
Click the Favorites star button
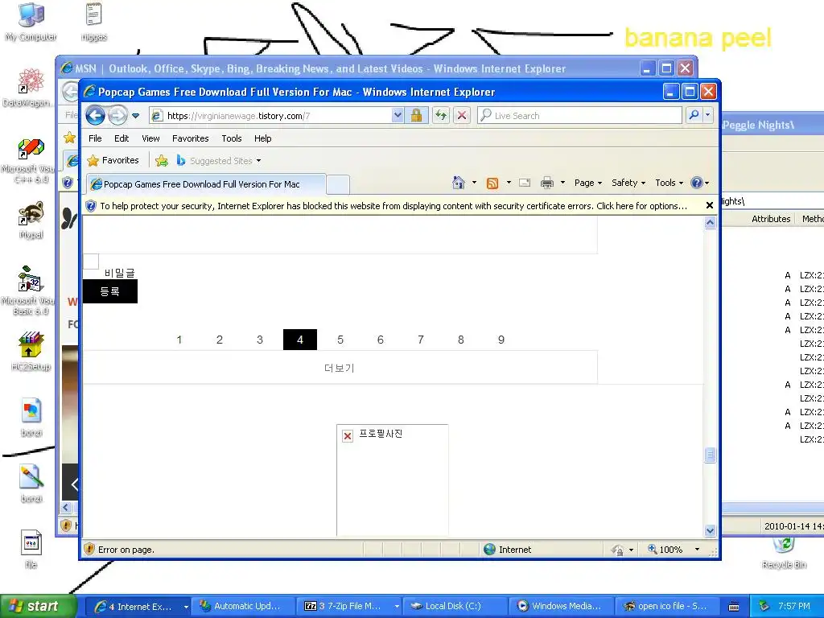pos(113,160)
